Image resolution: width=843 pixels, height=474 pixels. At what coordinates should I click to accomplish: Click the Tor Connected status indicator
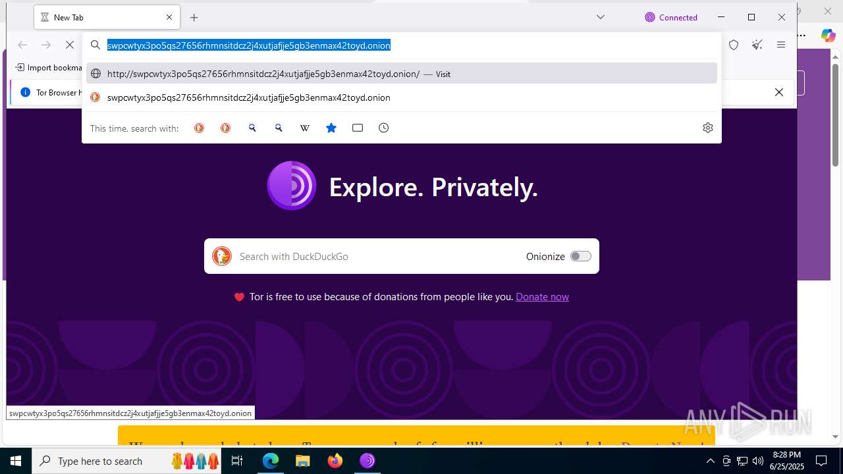pyautogui.click(x=671, y=17)
